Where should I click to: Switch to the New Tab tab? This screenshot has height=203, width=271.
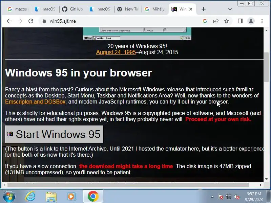[x=128, y=9]
